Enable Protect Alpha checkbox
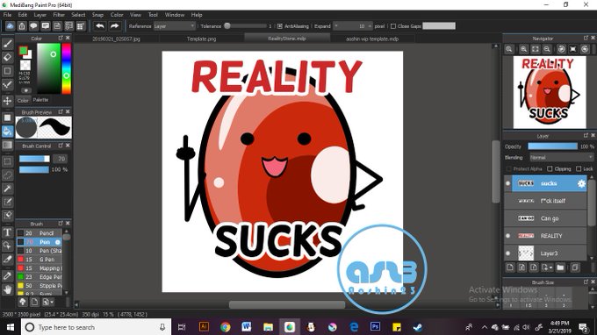 (x=508, y=168)
